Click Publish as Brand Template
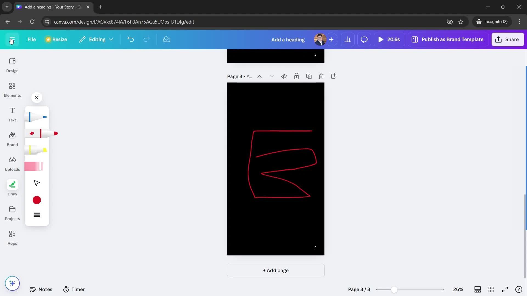 pos(448,39)
